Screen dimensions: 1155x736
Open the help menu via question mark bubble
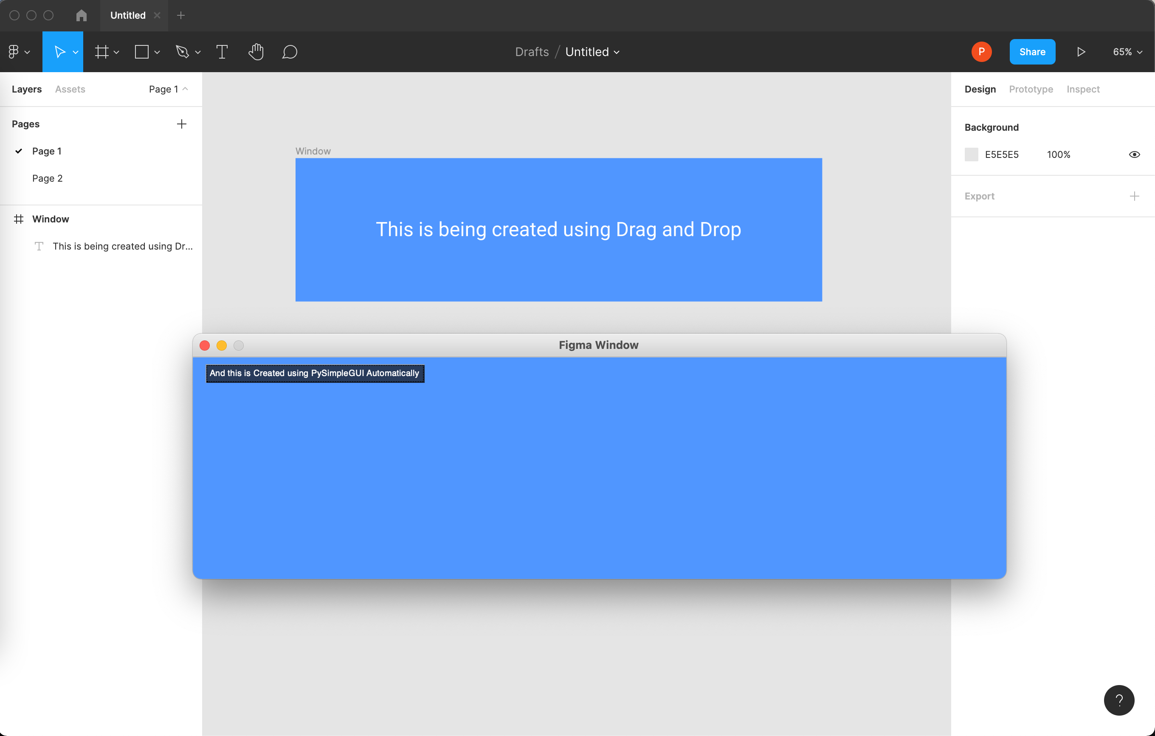pos(1119,700)
